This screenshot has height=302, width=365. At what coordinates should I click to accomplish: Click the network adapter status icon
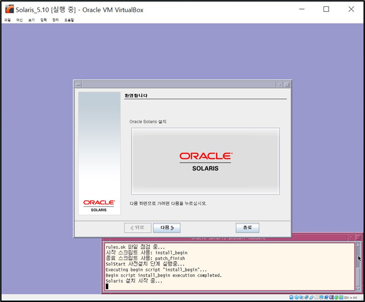click(x=306, y=297)
